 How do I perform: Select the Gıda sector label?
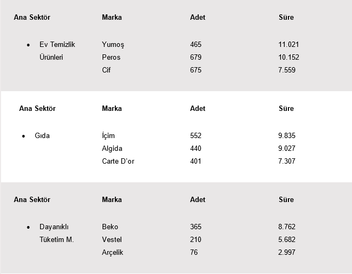[x=42, y=136]
